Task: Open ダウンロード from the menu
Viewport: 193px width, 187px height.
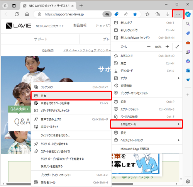Action: click(147, 71)
